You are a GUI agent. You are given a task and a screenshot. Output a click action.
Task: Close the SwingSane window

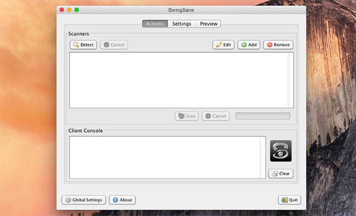[x=62, y=10]
